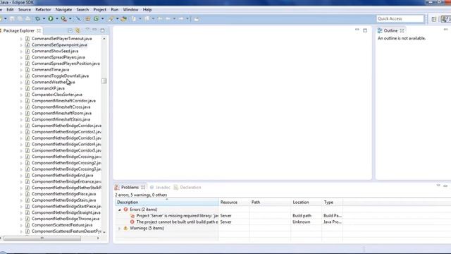Sort by the Location column header
Screen dimensions: 451x254
tap(307, 202)
